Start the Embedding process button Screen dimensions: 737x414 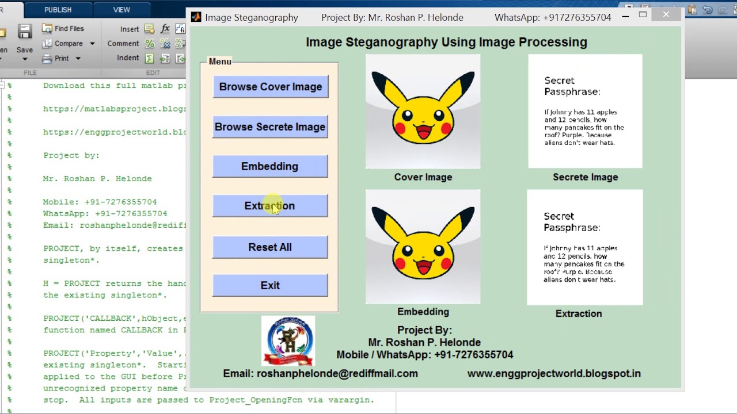tap(270, 166)
